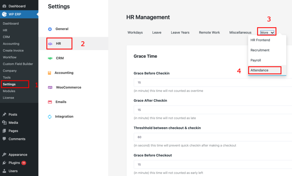Click the Plugins plug icon

point(4,163)
